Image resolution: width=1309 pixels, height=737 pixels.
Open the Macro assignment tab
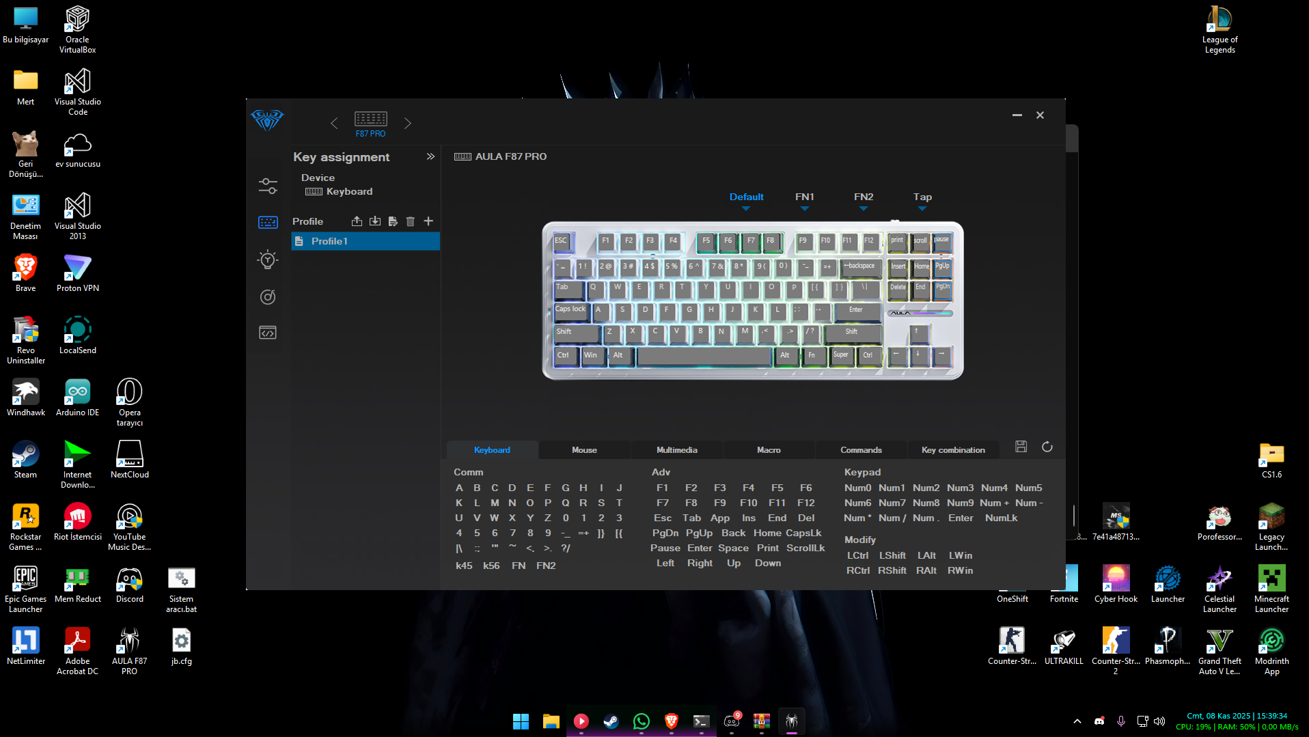(x=769, y=450)
